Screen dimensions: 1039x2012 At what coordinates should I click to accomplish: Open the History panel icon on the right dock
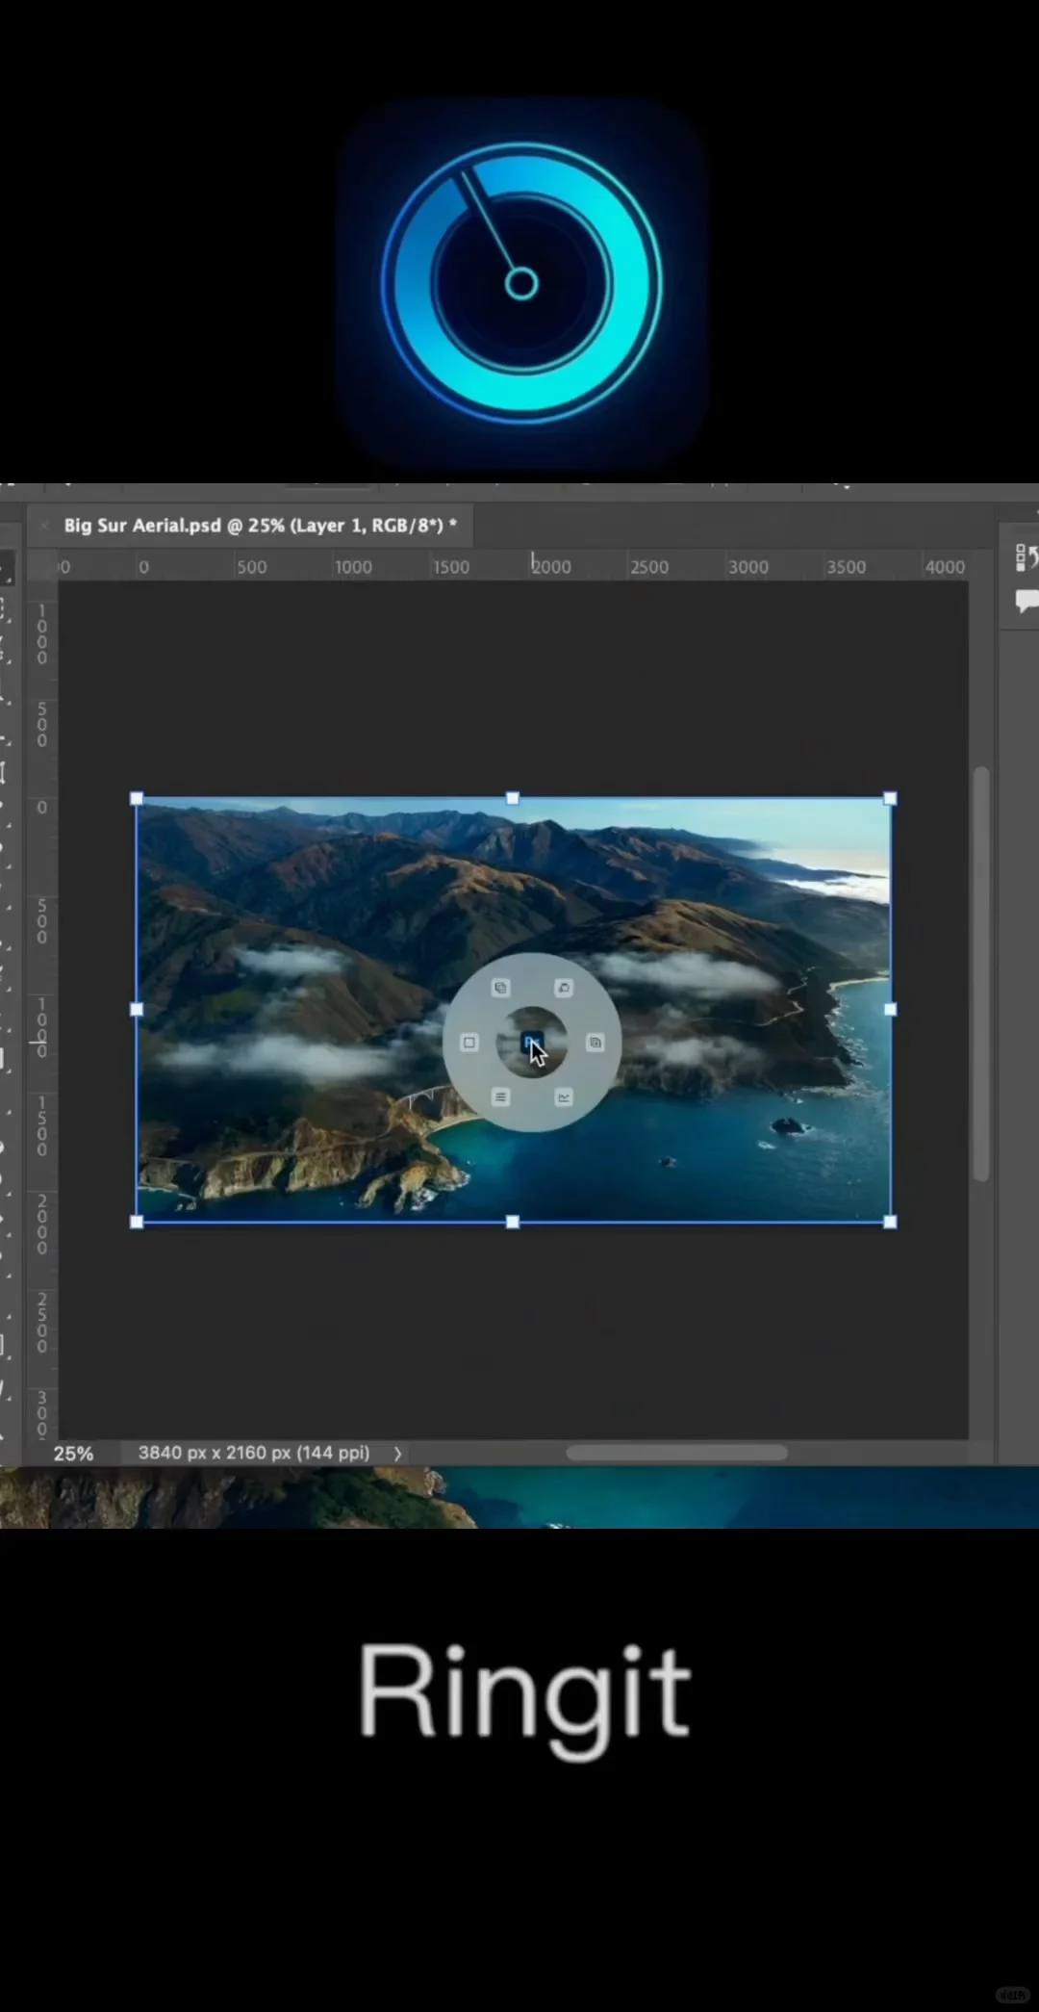click(1026, 557)
